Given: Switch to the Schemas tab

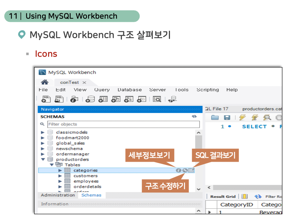Looking at the screenshot, I should pyautogui.click(x=91, y=195).
